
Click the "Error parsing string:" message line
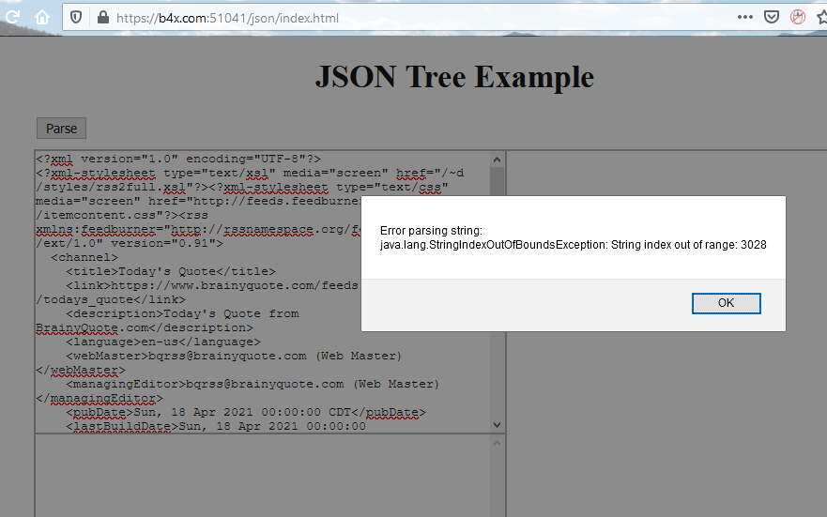pos(431,230)
